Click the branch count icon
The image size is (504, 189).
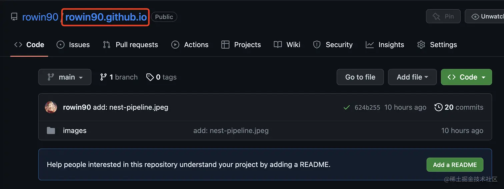point(103,77)
